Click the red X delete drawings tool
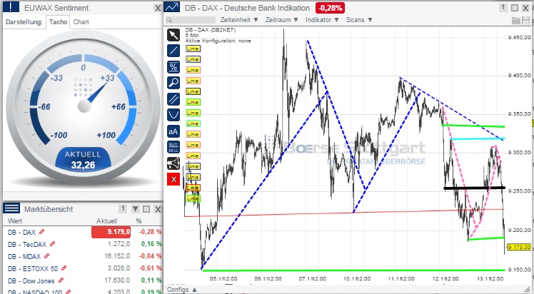The image size is (534, 294). [173, 179]
